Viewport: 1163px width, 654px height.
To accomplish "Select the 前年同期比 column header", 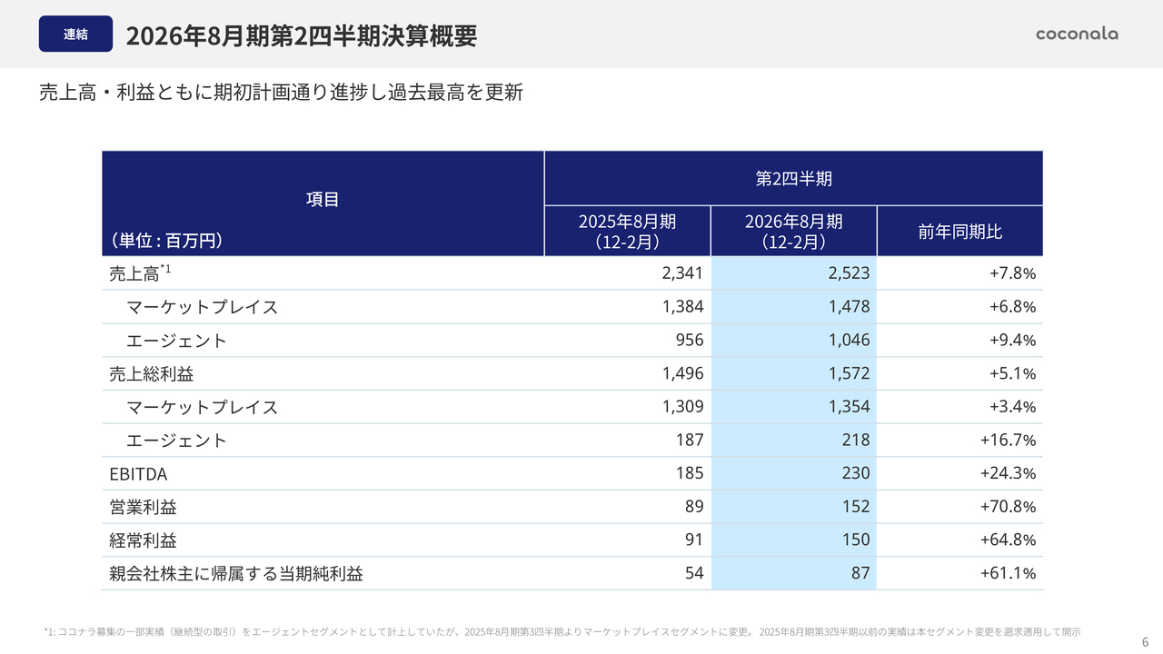I will (x=959, y=232).
